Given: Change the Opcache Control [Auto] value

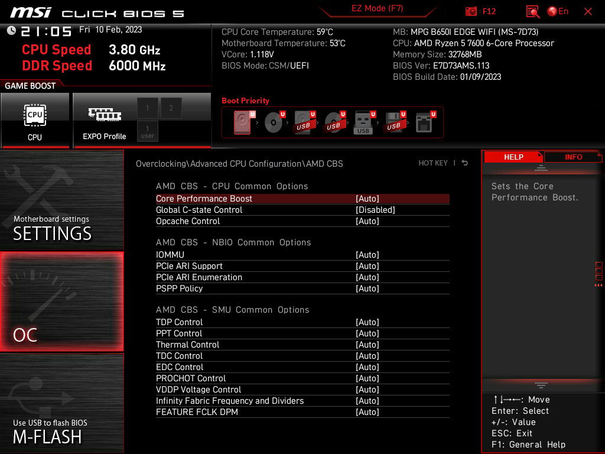Looking at the screenshot, I should coord(367,221).
